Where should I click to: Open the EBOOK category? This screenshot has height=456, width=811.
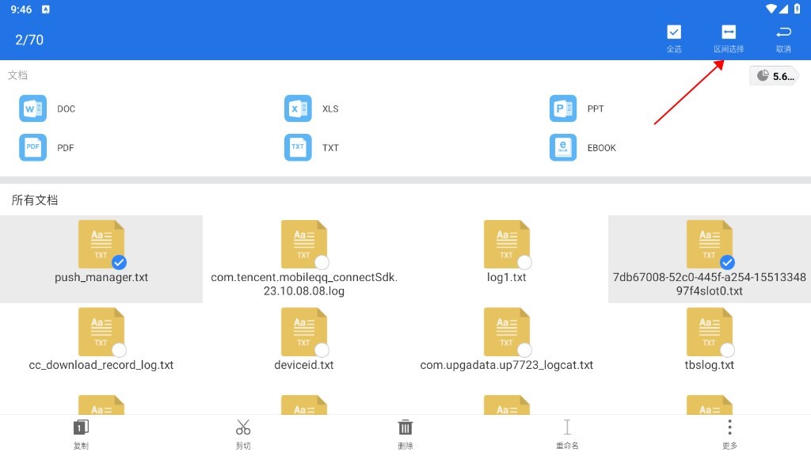tap(563, 147)
